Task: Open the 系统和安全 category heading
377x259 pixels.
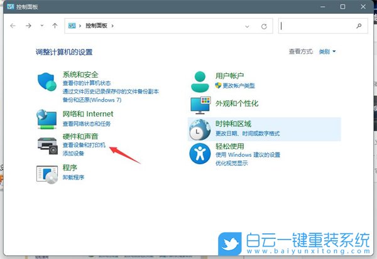Action: pyautogui.click(x=80, y=75)
